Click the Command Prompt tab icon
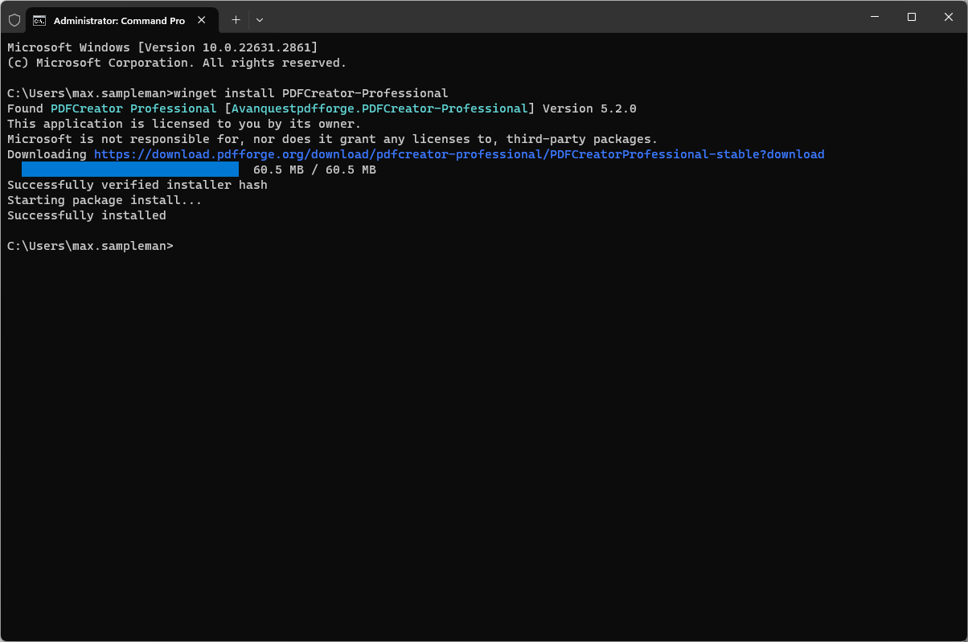The width and height of the screenshot is (968, 642). coord(39,20)
